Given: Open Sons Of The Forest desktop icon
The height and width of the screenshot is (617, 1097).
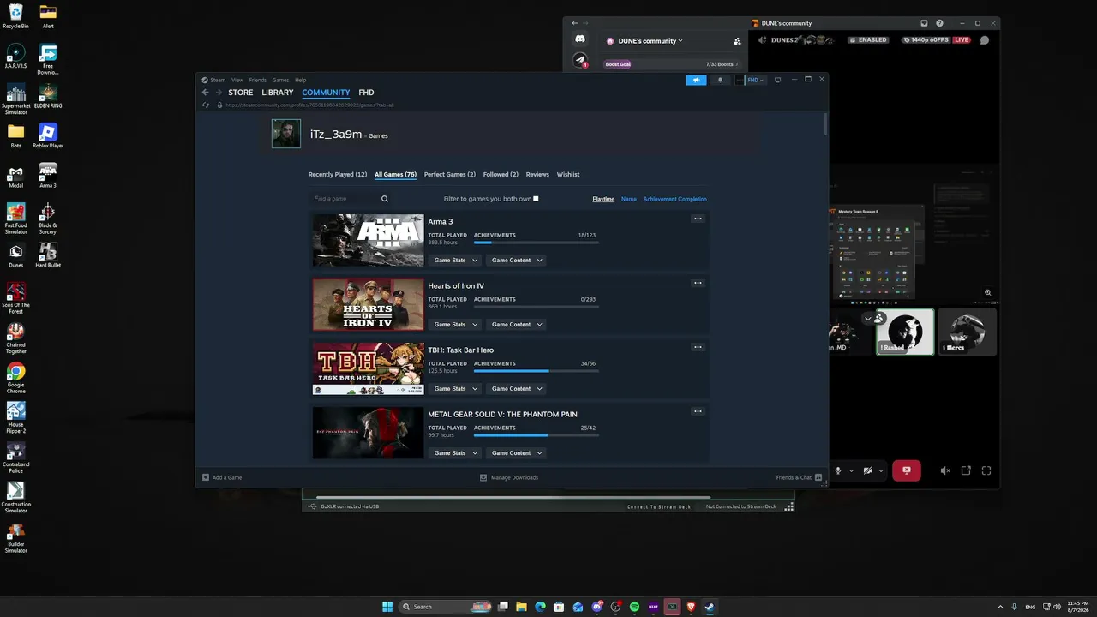Looking at the screenshot, I should 16,298.
